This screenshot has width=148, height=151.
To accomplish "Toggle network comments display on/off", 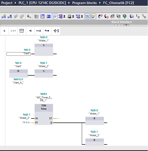I will coord(55,16).
